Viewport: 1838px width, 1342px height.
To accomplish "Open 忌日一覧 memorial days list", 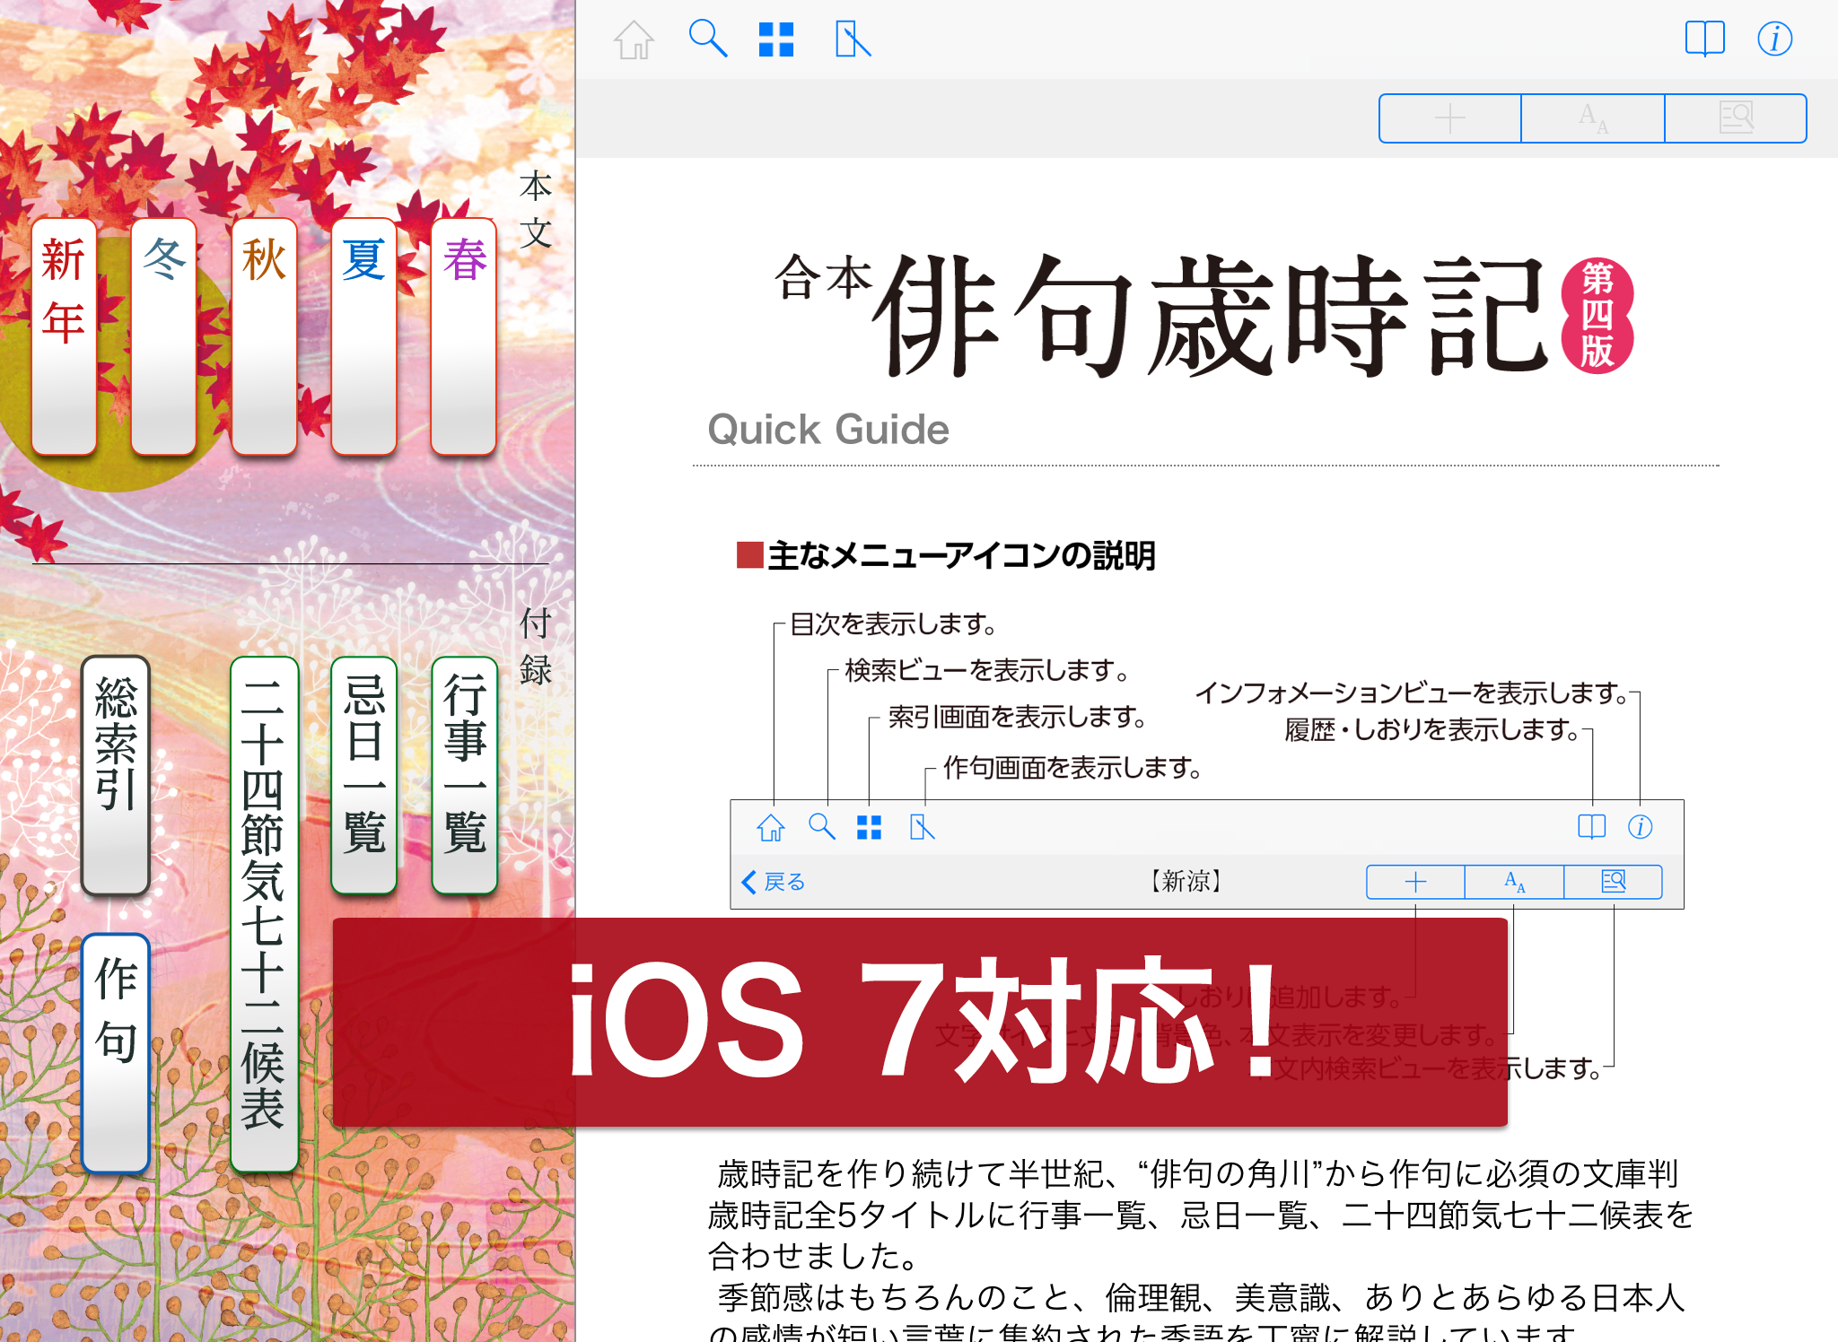I will 363,775.
